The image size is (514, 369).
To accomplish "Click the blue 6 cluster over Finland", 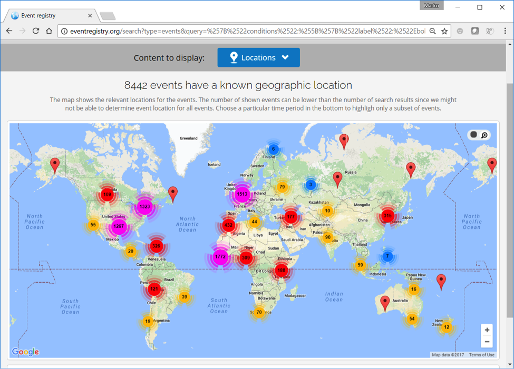I will tap(274, 149).
